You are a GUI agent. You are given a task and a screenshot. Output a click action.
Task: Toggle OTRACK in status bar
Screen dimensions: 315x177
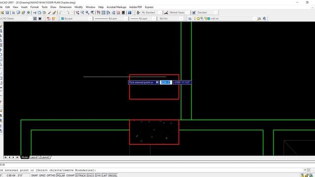click(x=81, y=176)
